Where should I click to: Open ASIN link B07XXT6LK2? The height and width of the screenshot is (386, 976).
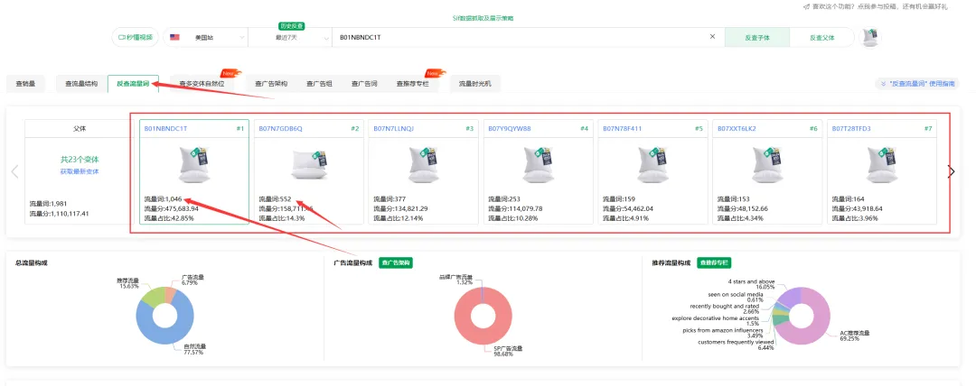738,129
